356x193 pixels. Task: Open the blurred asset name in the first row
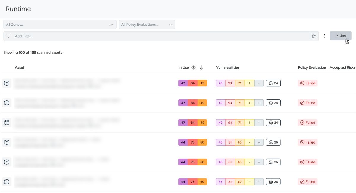67,80
